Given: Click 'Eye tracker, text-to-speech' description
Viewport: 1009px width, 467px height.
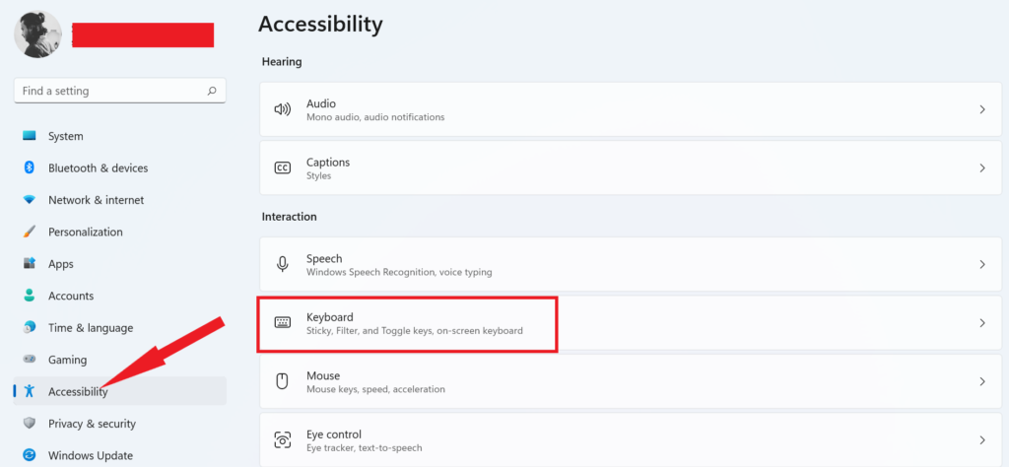Looking at the screenshot, I should 365,447.
